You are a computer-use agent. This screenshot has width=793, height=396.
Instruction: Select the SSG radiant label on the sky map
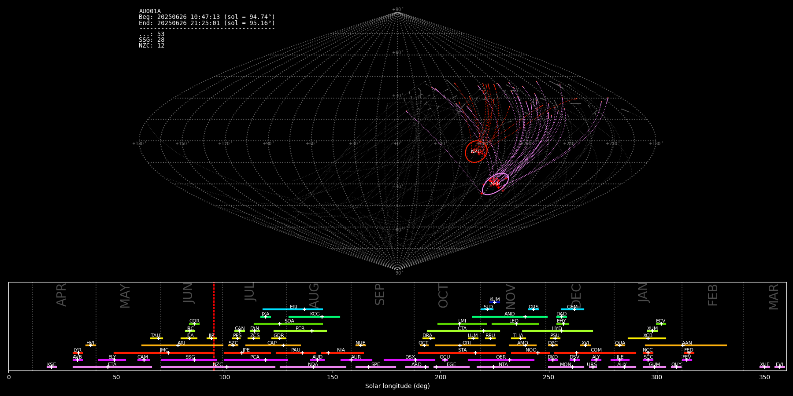(x=495, y=184)
